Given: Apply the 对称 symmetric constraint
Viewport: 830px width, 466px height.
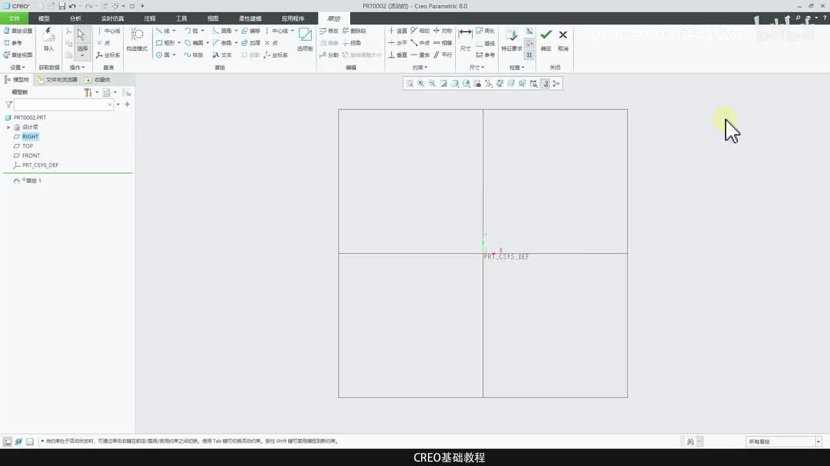Looking at the screenshot, I should pos(443,30).
